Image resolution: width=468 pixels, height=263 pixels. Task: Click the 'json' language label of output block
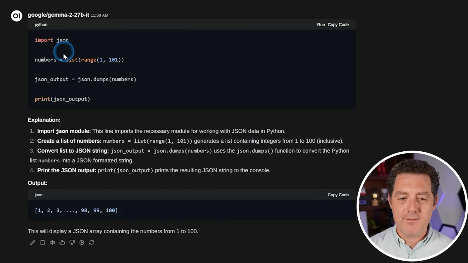coord(38,195)
